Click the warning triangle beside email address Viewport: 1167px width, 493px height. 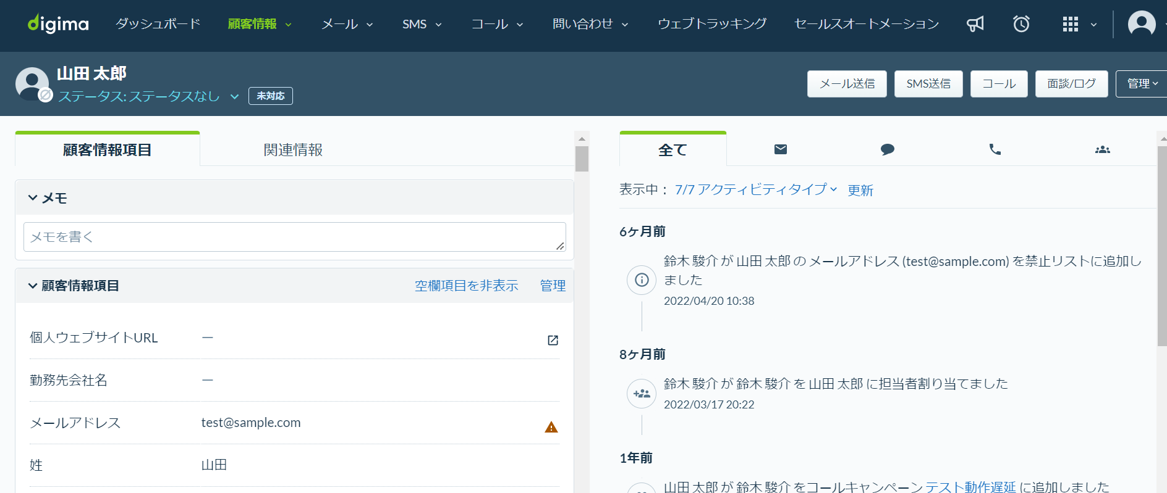point(551,427)
